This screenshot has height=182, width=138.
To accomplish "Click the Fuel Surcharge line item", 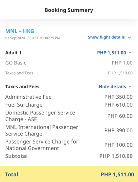I will click(x=69, y=105).
